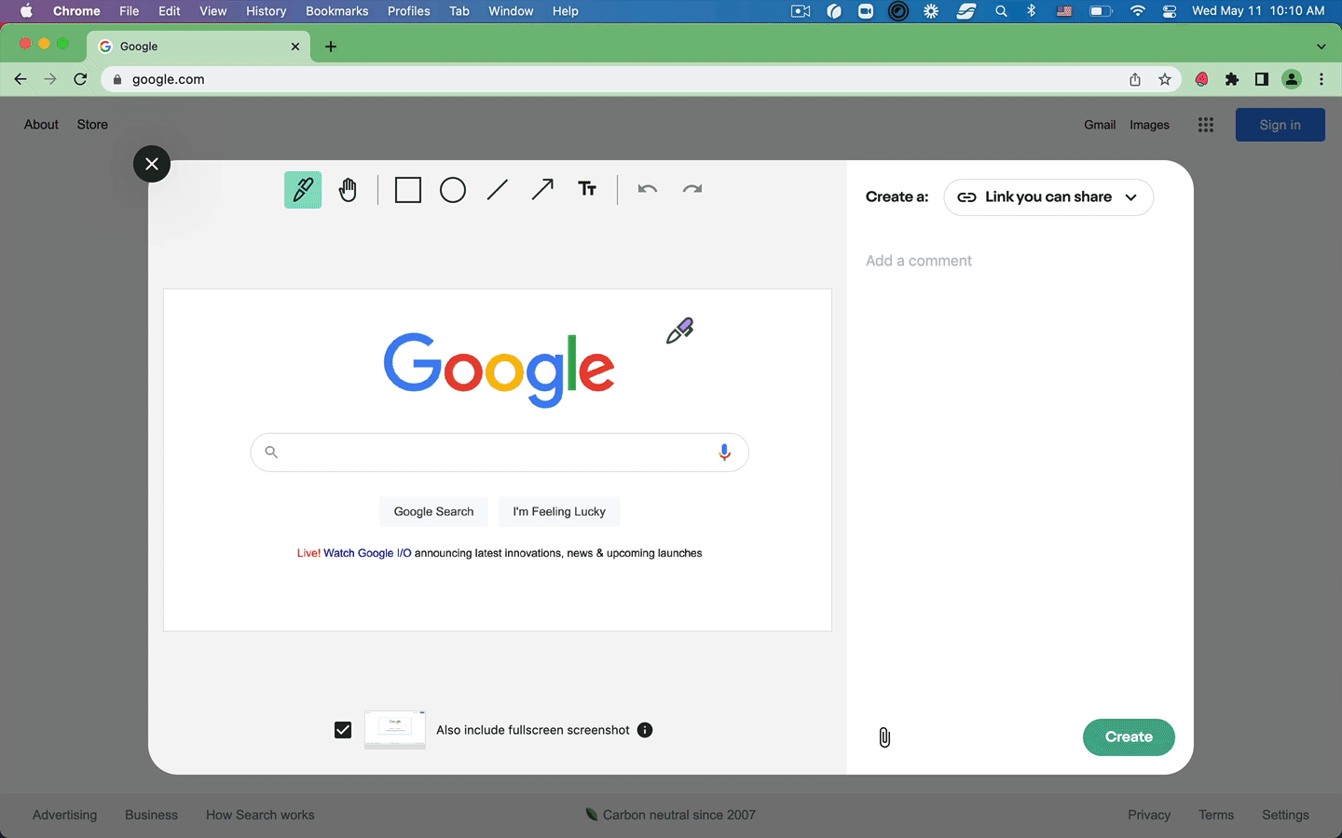Viewport: 1342px width, 838px height.
Task: Toggle off Also include fullscreen screenshot
Action: pyautogui.click(x=342, y=729)
